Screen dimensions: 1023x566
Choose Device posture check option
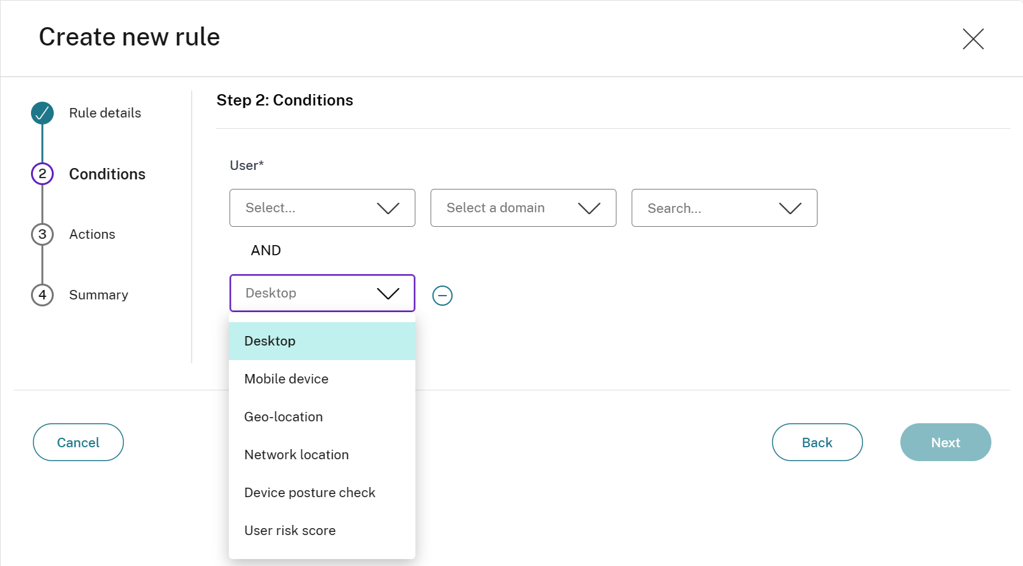tap(322, 493)
